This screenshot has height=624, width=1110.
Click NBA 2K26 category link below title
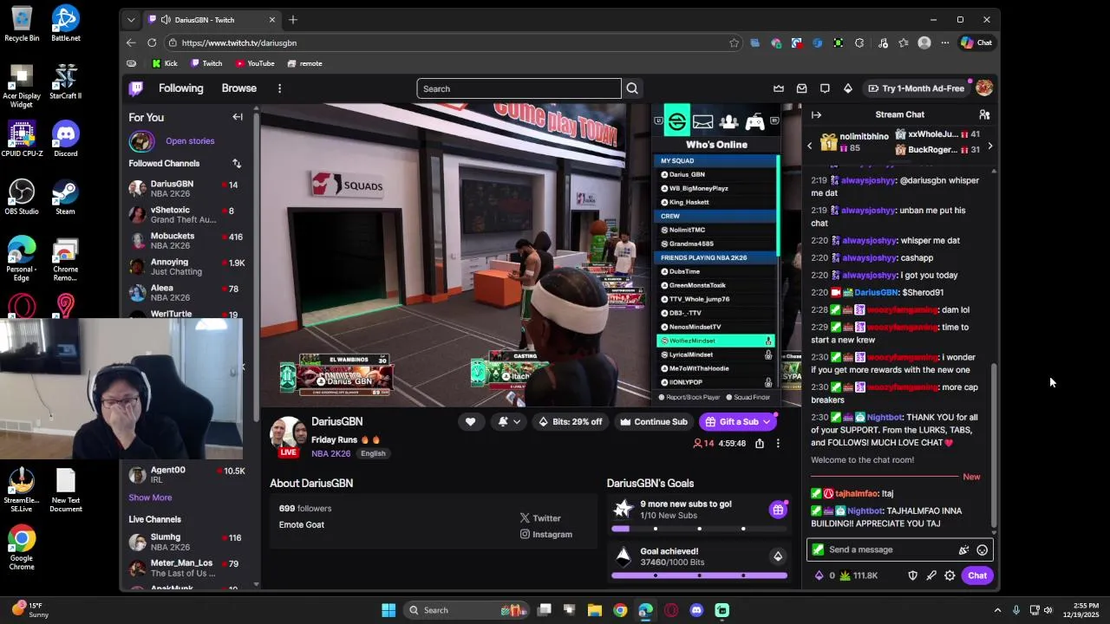pyautogui.click(x=331, y=453)
